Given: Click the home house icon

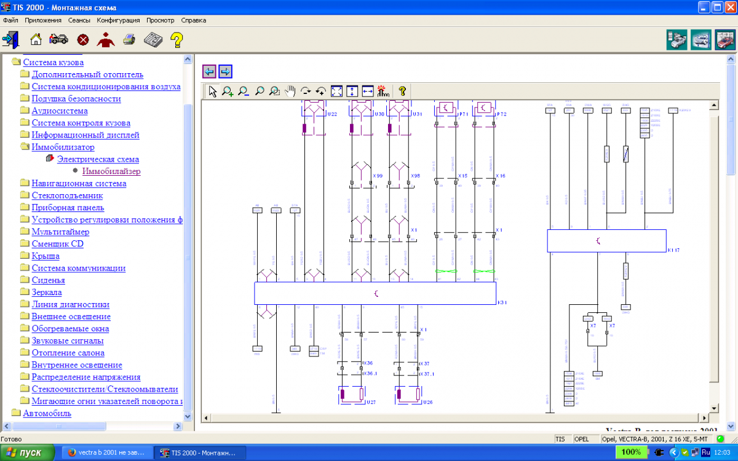Looking at the screenshot, I should point(36,40).
